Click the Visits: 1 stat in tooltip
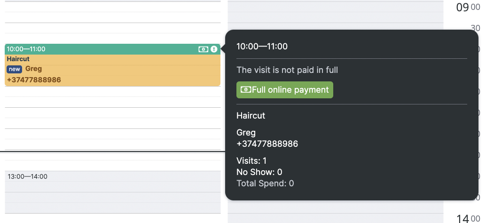The width and height of the screenshot is (486, 223). point(251,160)
